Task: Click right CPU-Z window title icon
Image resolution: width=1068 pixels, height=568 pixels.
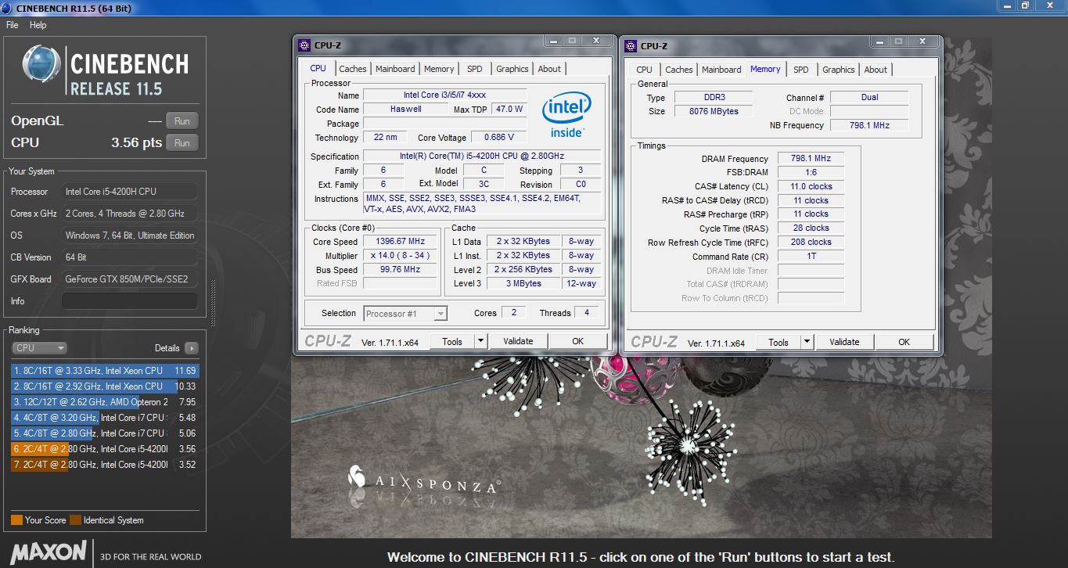Action: (631, 45)
